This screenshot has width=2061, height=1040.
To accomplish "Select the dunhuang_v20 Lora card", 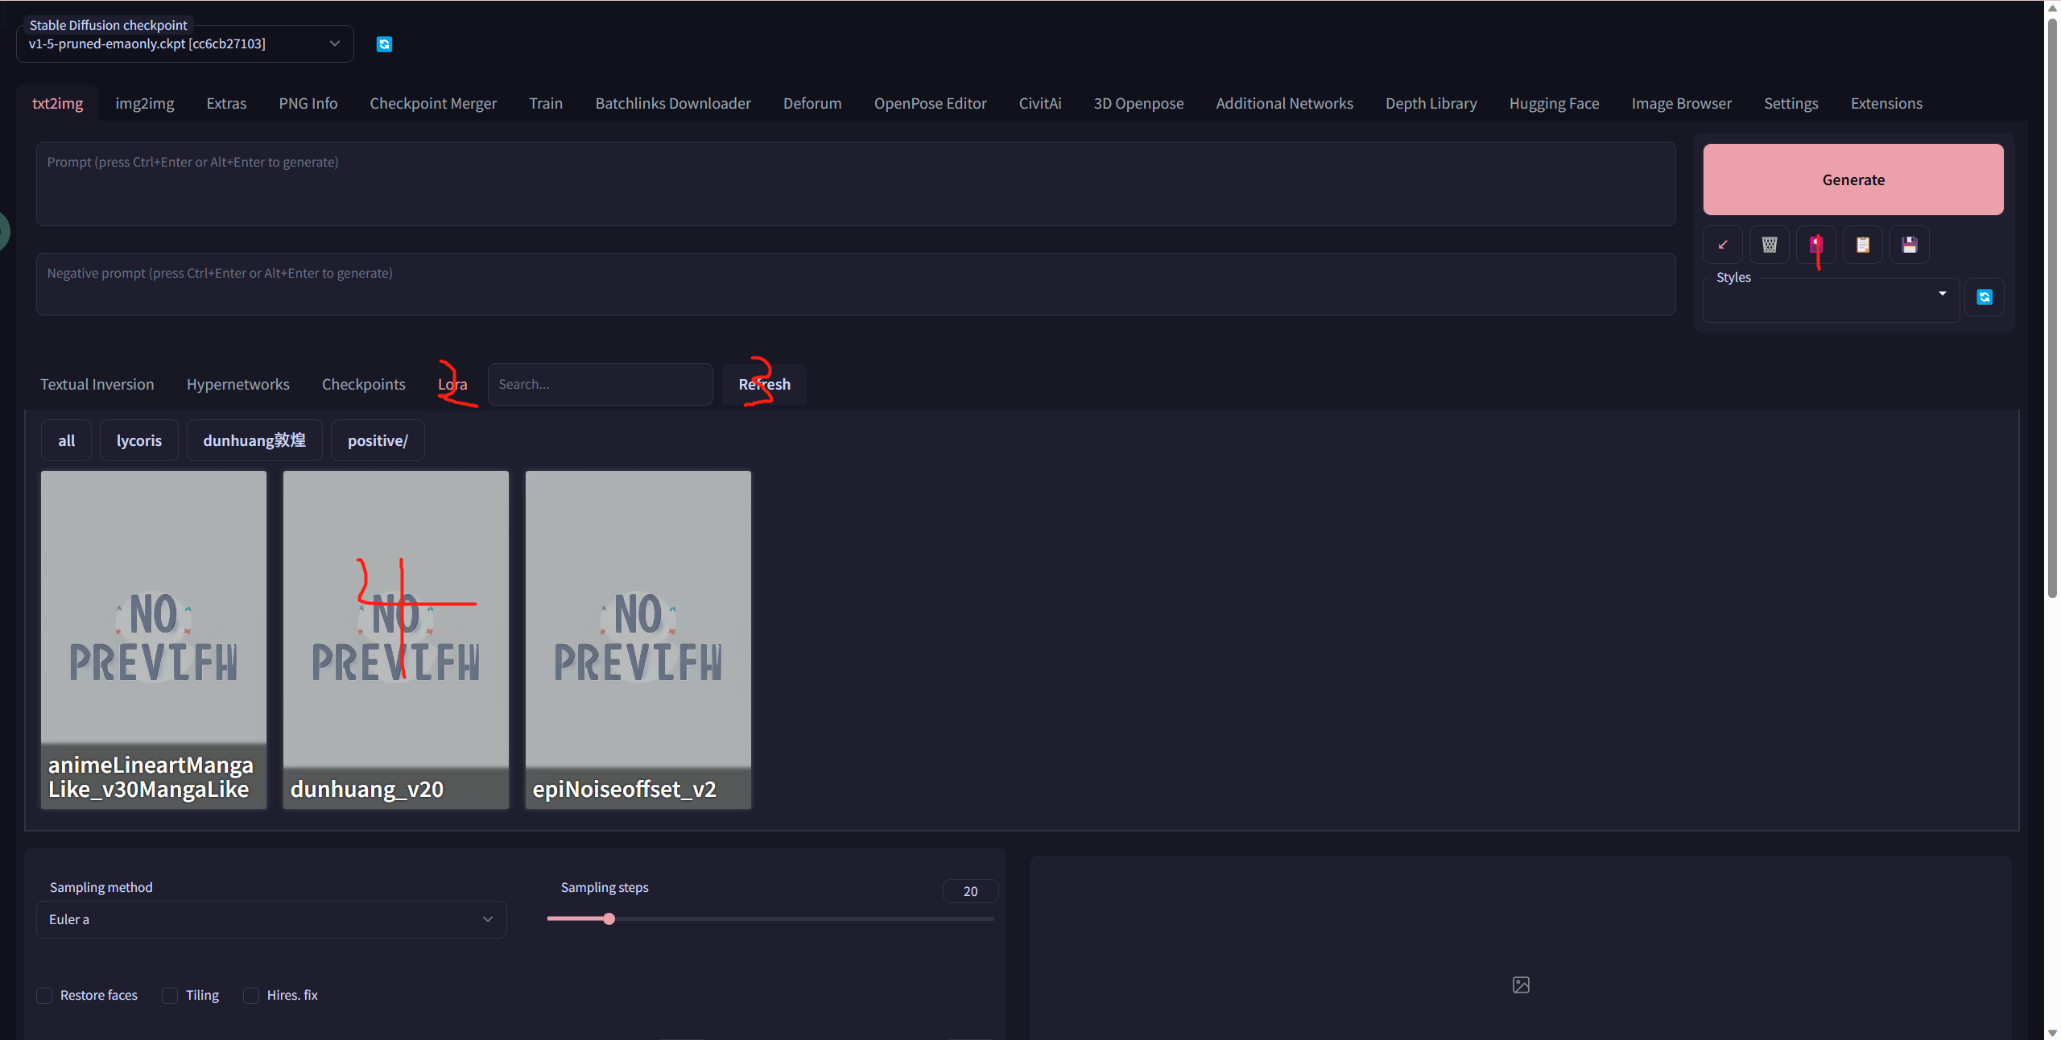I will (x=395, y=639).
